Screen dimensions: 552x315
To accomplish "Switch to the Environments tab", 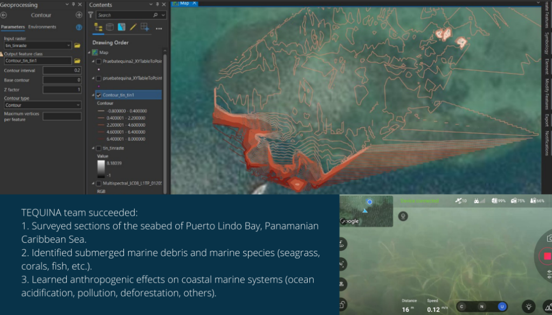I will click(42, 27).
